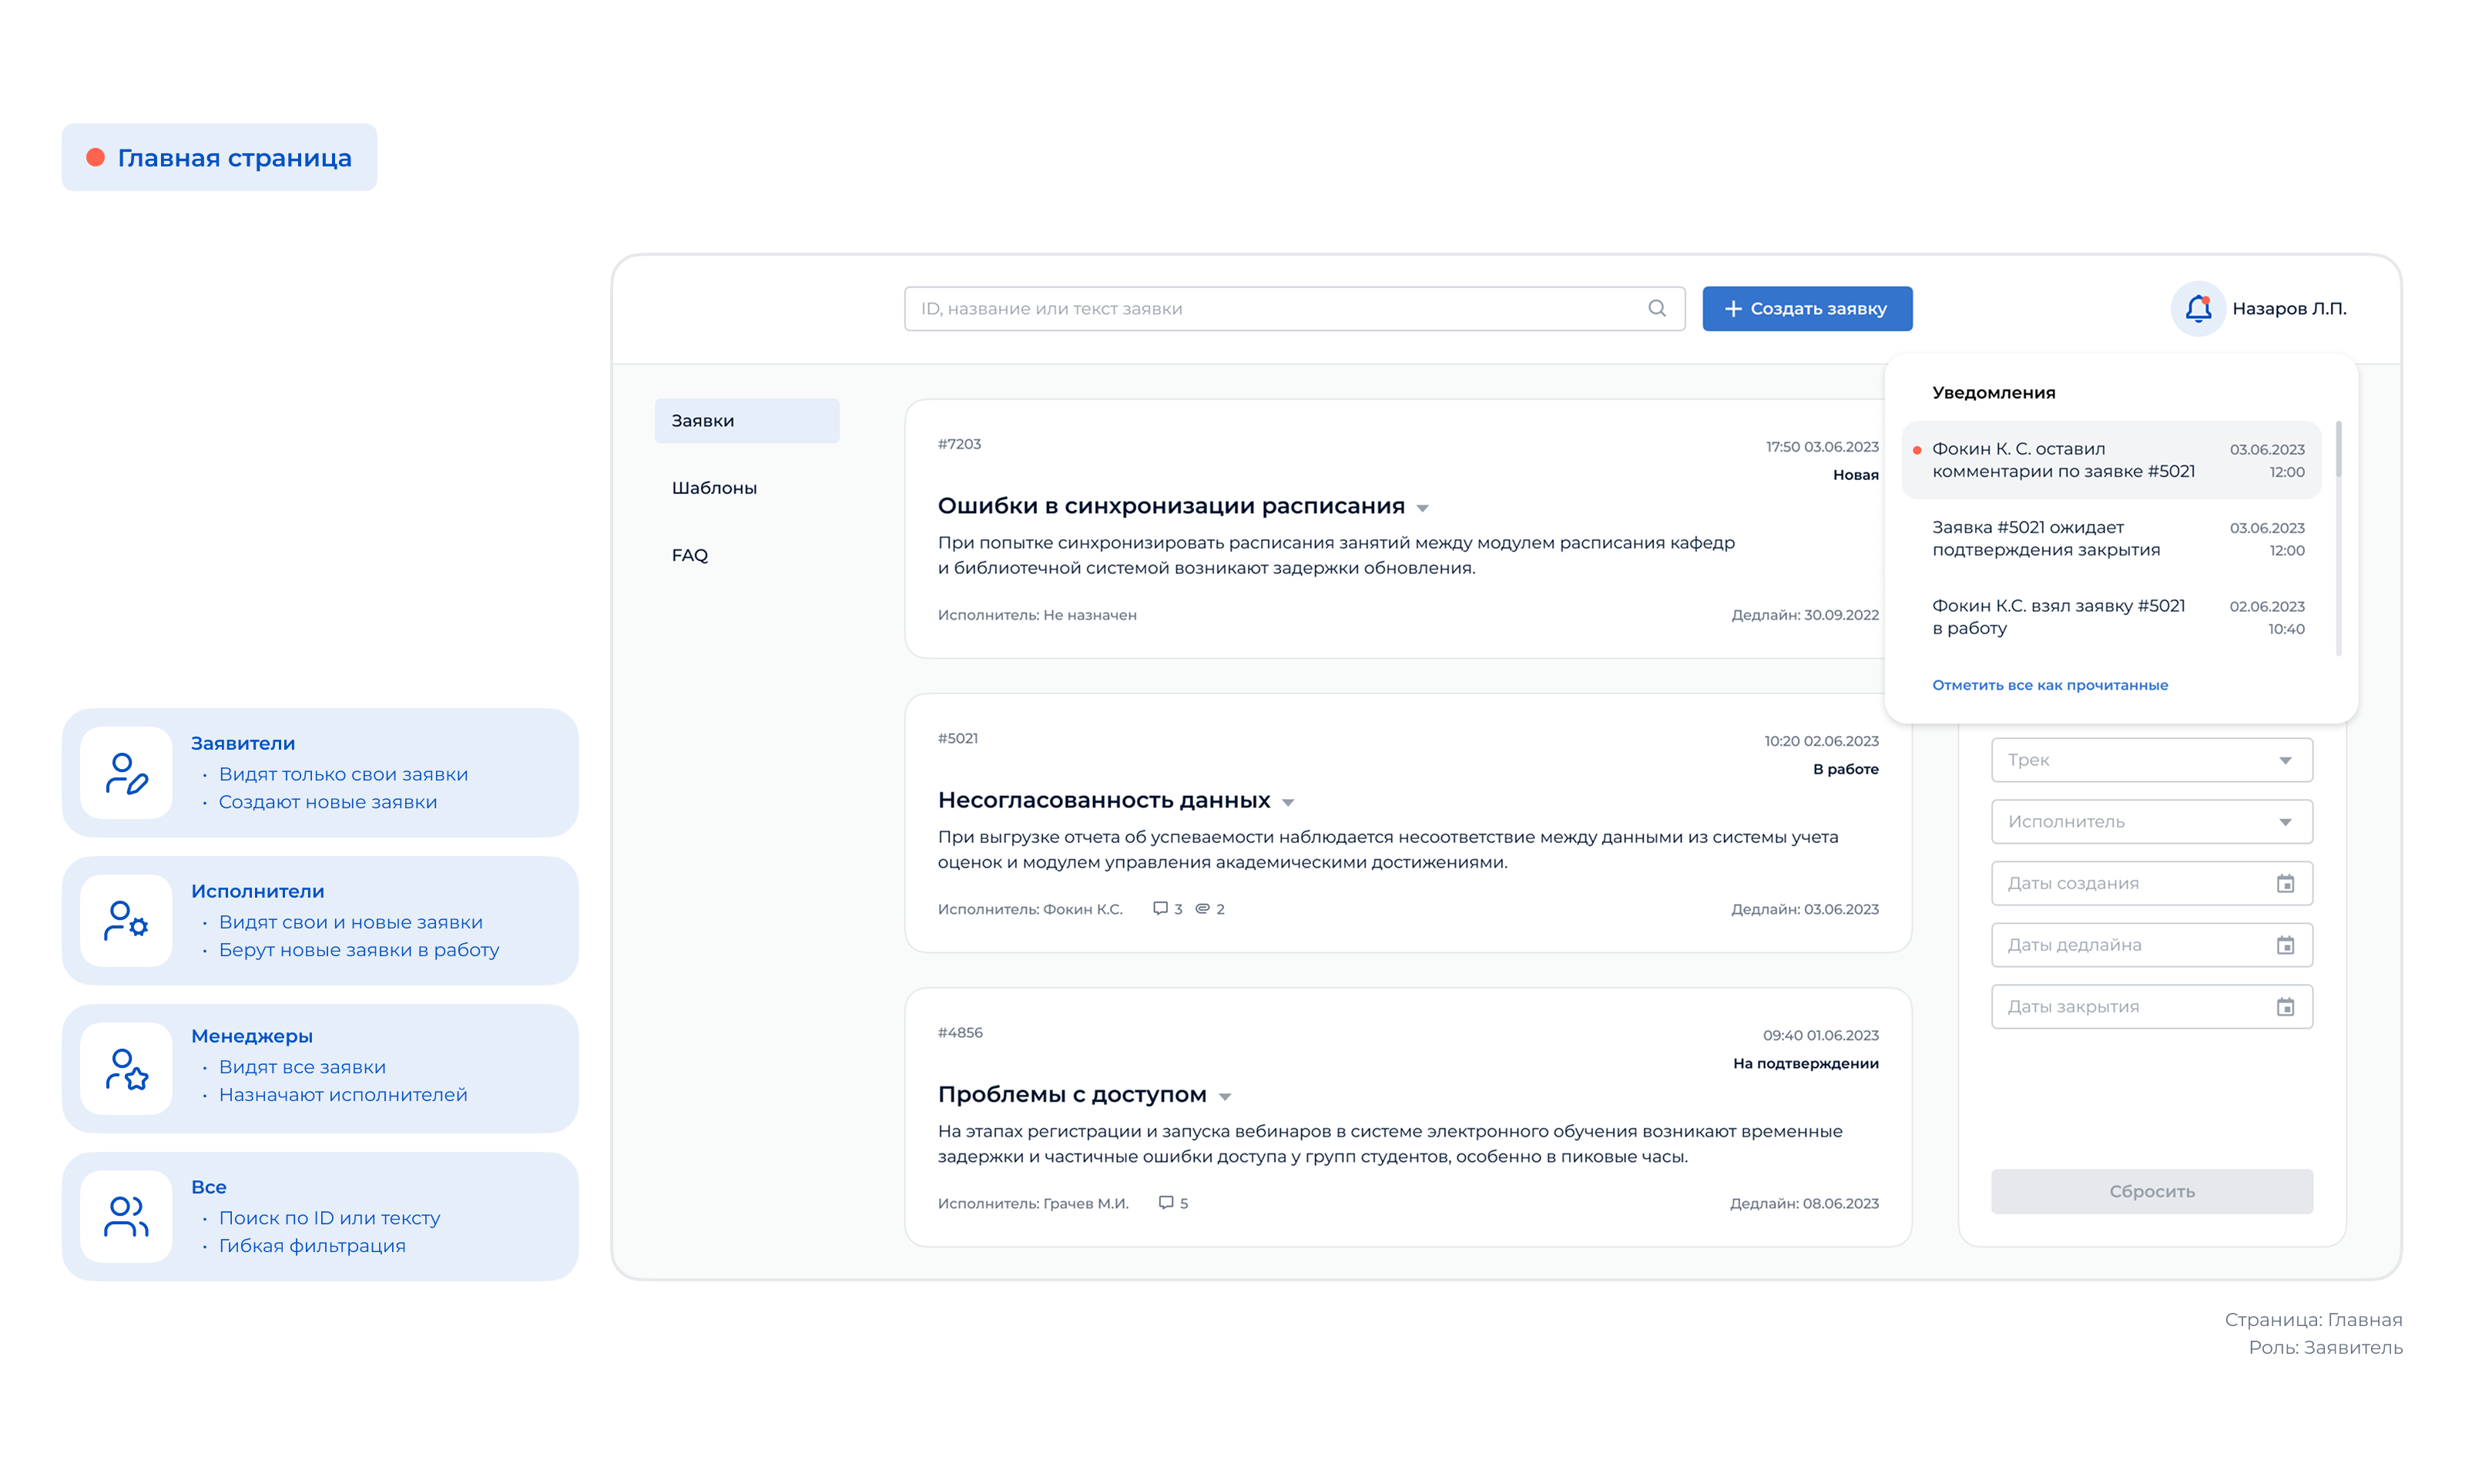Click comments icon on request #5021
Image resolution: width=2465 pixels, height=1484 pixels.
click(x=1159, y=909)
